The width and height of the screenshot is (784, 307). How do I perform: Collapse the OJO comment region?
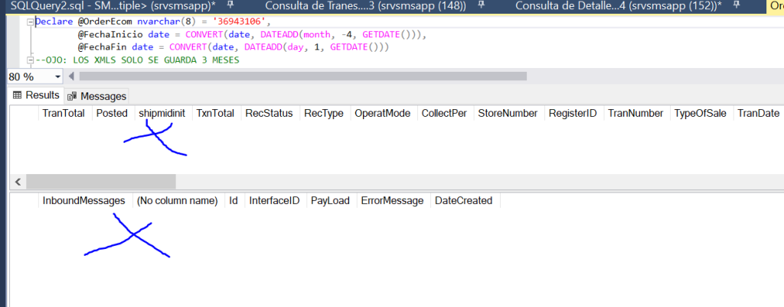tap(31, 60)
